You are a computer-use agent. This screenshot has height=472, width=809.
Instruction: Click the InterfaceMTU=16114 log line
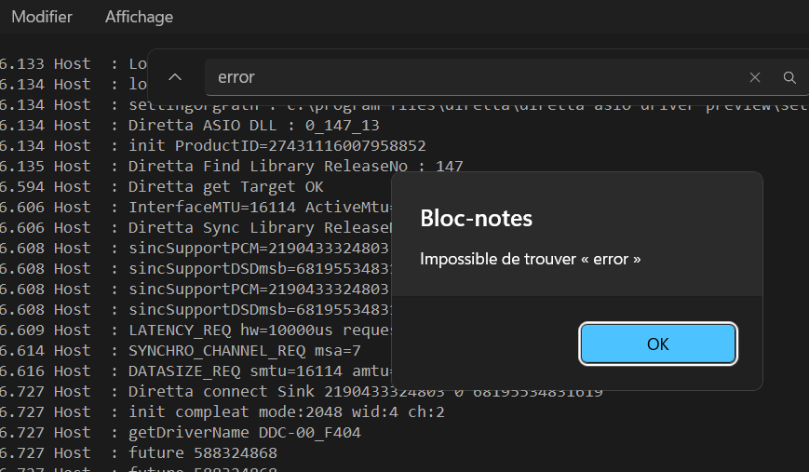[x=251, y=208]
